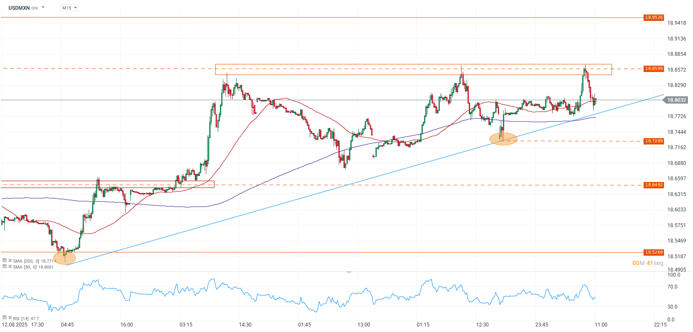
Task: Select the 18.7289 price level tag
Action: click(654, 141)
